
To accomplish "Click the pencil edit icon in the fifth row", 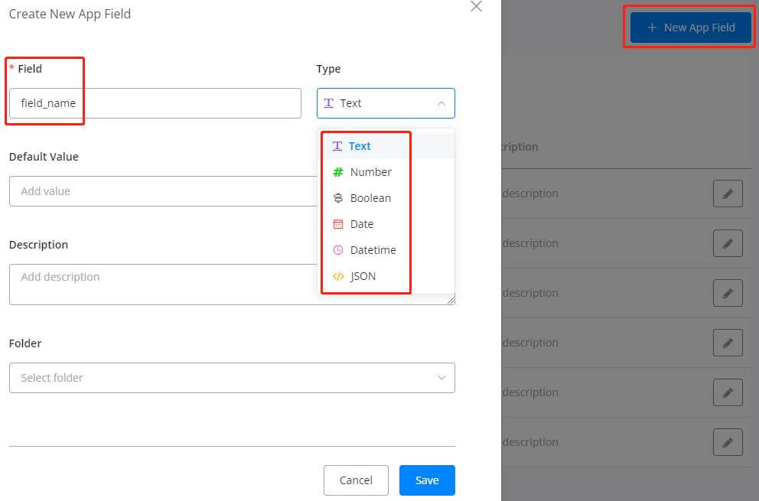I will 728,392.
